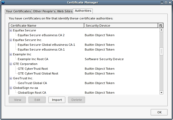Click the vertical scrollbar thumb
173x120 pixels.
point(161,51)
